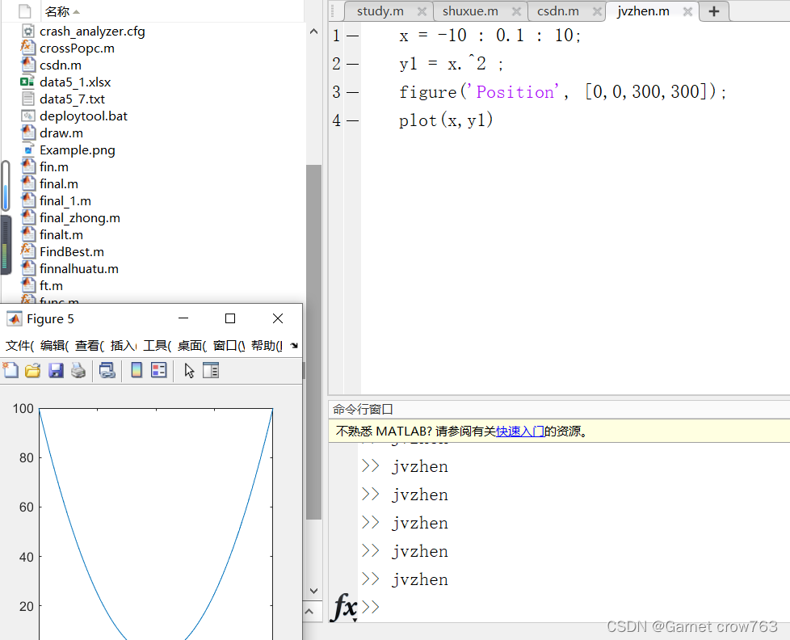Click Insert Legend icon in figure toolbar
This screenshot has width=790, height=640.
158,370
